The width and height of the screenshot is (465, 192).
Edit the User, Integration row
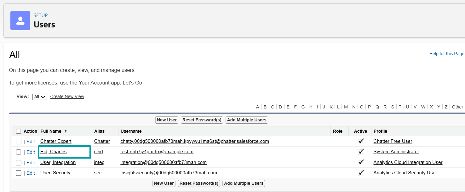31,162
